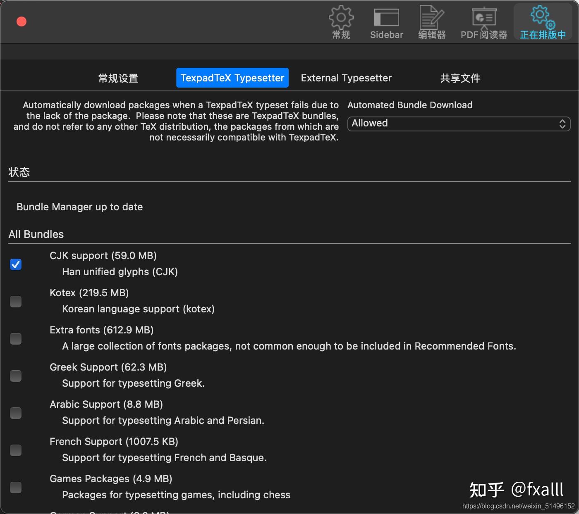
Task: Open the Automated Bundle Download dropdown
Action: point(459,124)
